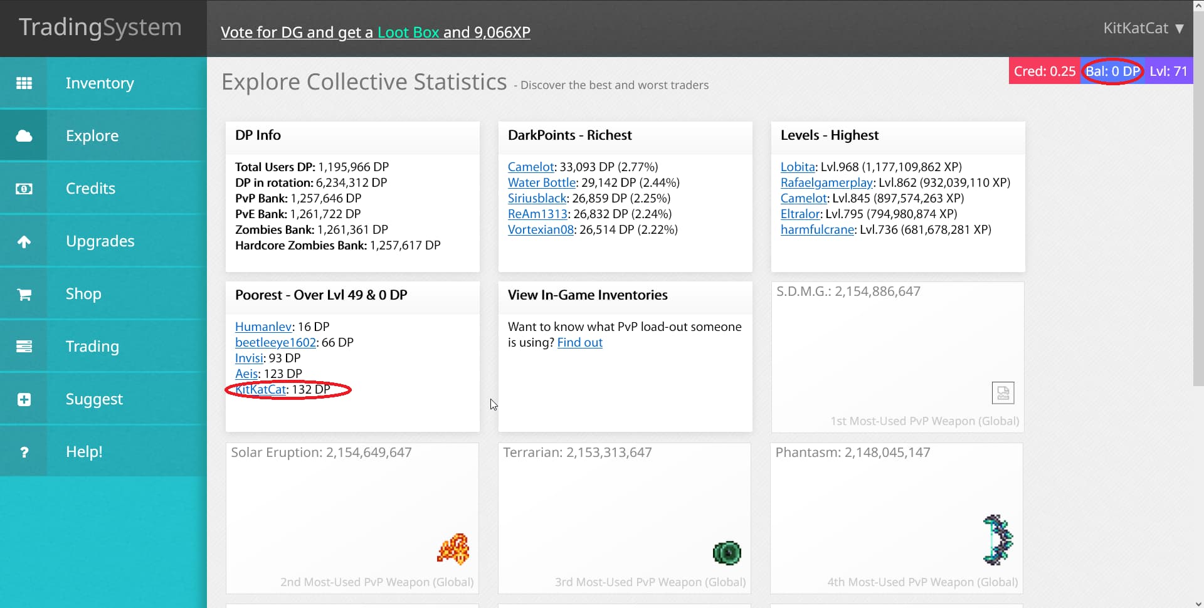
Task: Open Rafaelgamerplay's profile link
Action: (826, 182)
